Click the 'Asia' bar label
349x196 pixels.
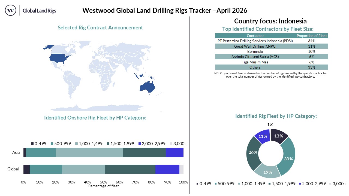point(16,152)
